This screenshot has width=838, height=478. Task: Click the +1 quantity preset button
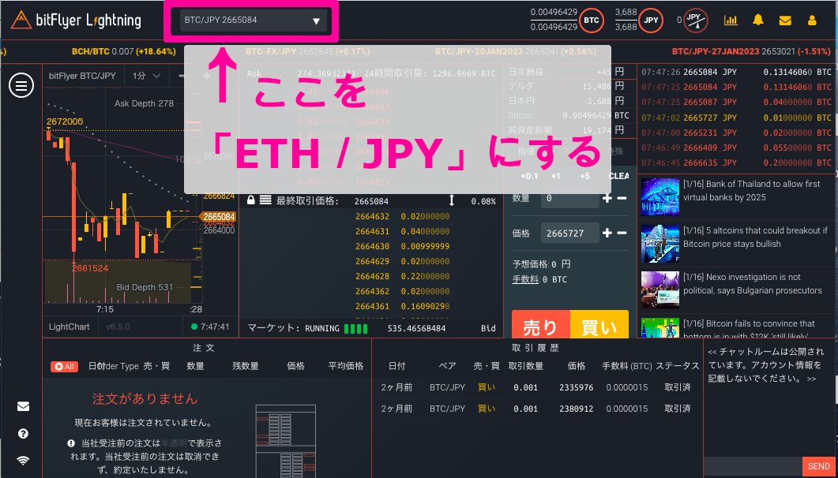(556, 176)
